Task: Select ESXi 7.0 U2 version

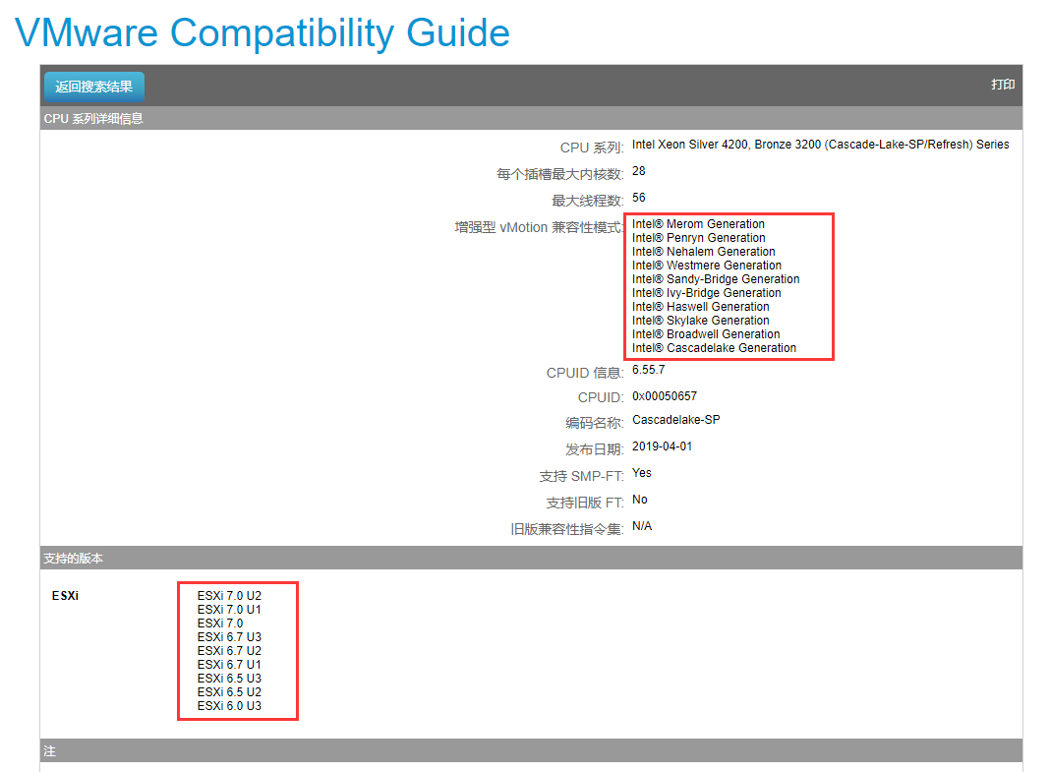Action: (x=229, y=595)
